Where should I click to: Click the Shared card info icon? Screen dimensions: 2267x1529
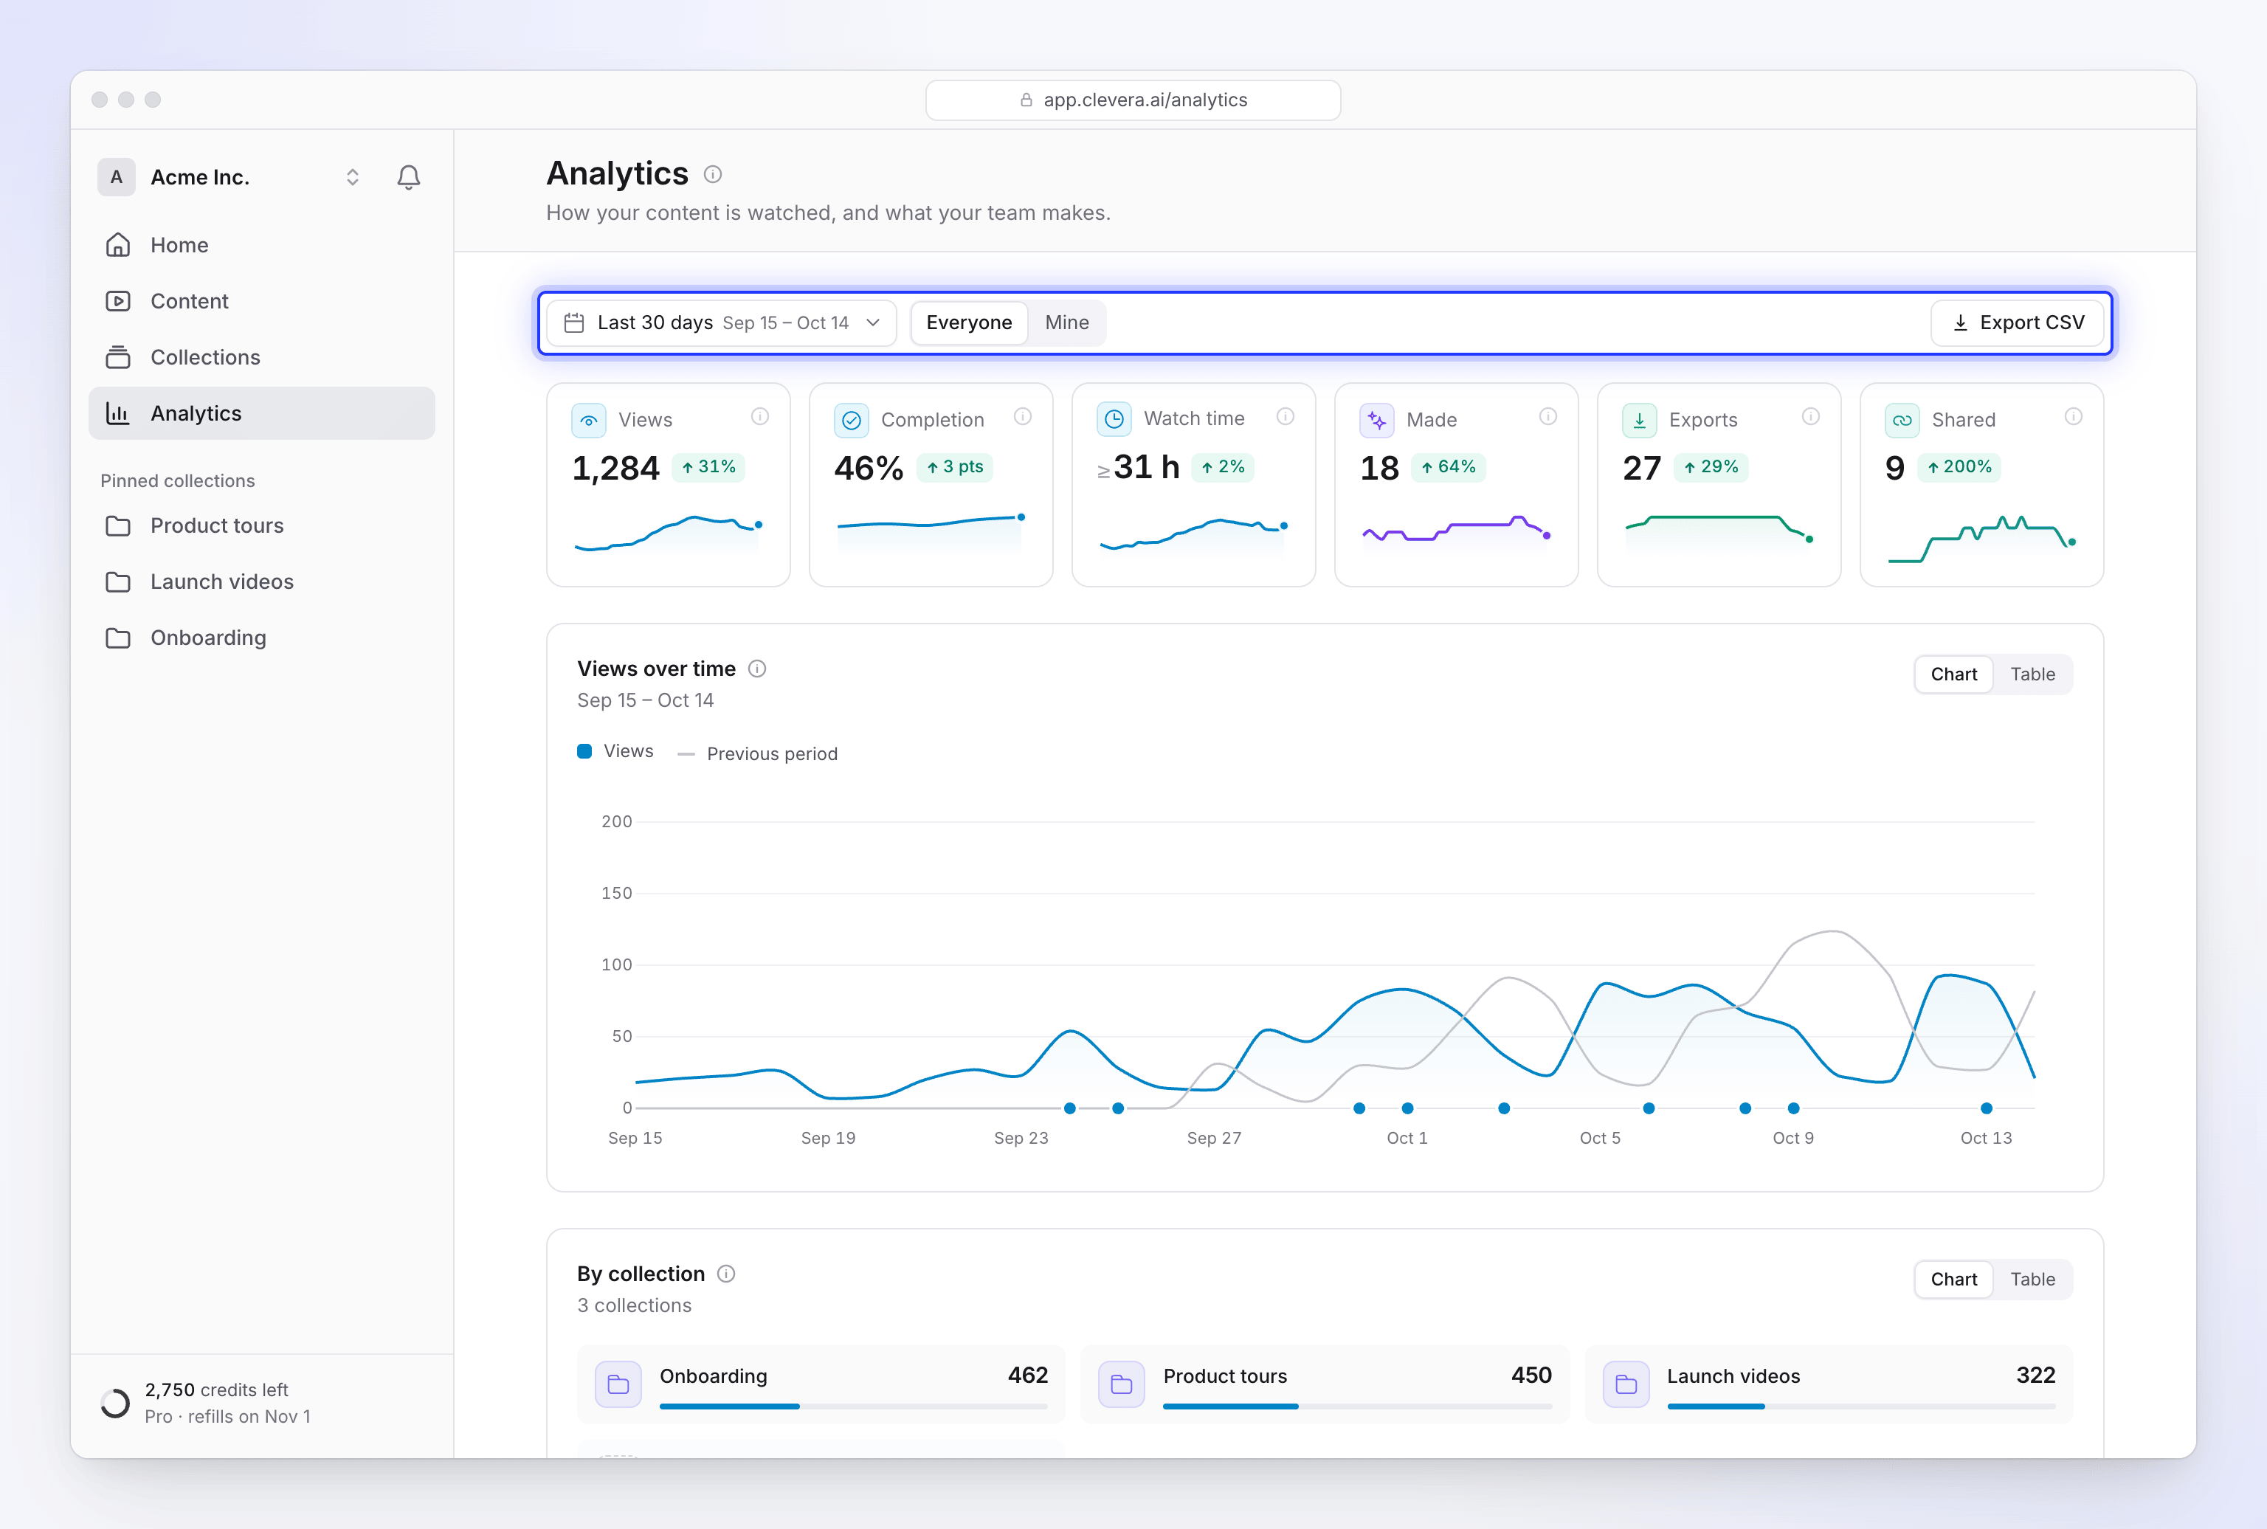point(2073,416)
